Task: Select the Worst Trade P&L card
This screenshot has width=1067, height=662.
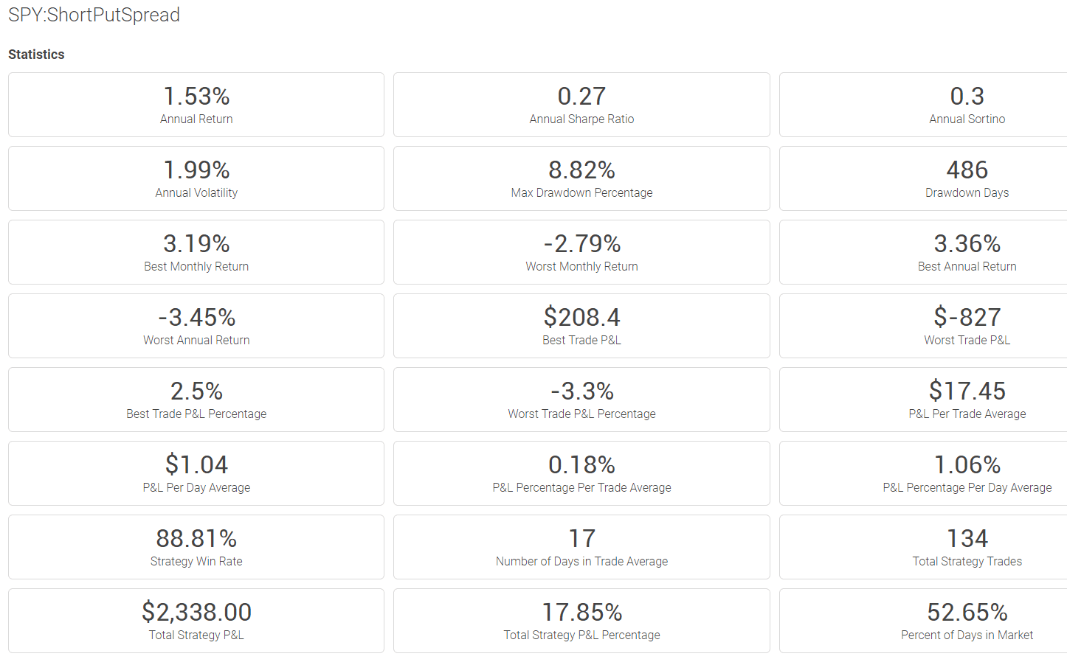Action: coord(923,326)
